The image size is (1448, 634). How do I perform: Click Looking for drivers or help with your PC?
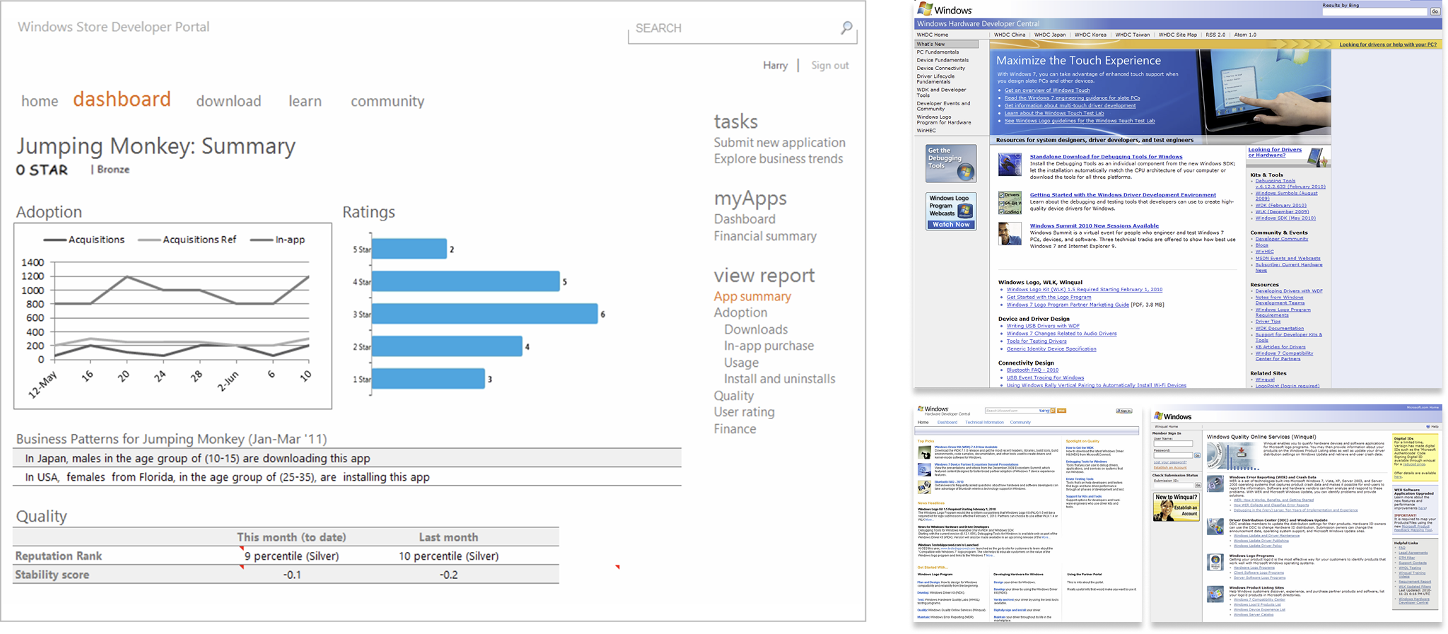pos(1388,45)
